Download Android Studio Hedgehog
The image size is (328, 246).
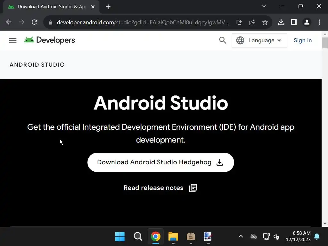pyautogui.click(x=161, y=162)
